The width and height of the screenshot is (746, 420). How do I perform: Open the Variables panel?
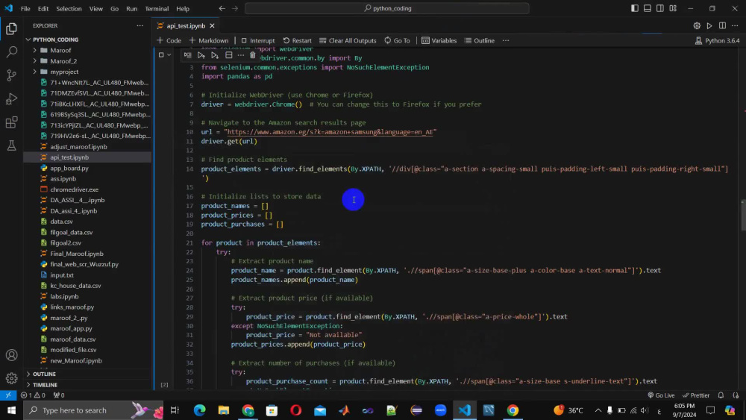[439, 40]
